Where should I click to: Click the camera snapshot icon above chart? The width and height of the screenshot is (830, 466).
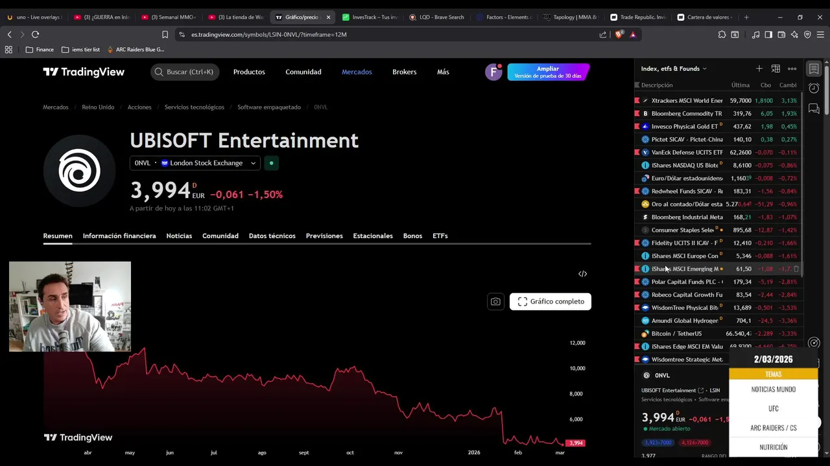495,302
